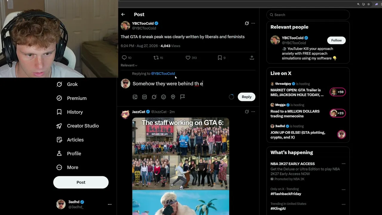
Task: Open more options on JazzCat's reply
Action: [x=253, y=112]
